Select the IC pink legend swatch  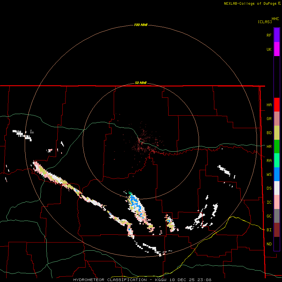[x=277, y=202]
